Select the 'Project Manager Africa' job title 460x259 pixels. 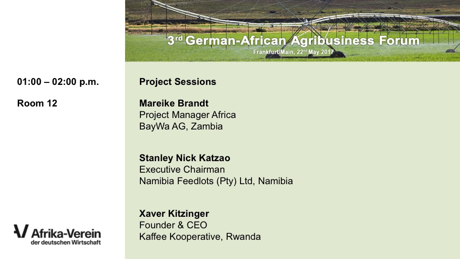[x=187, y=115]
